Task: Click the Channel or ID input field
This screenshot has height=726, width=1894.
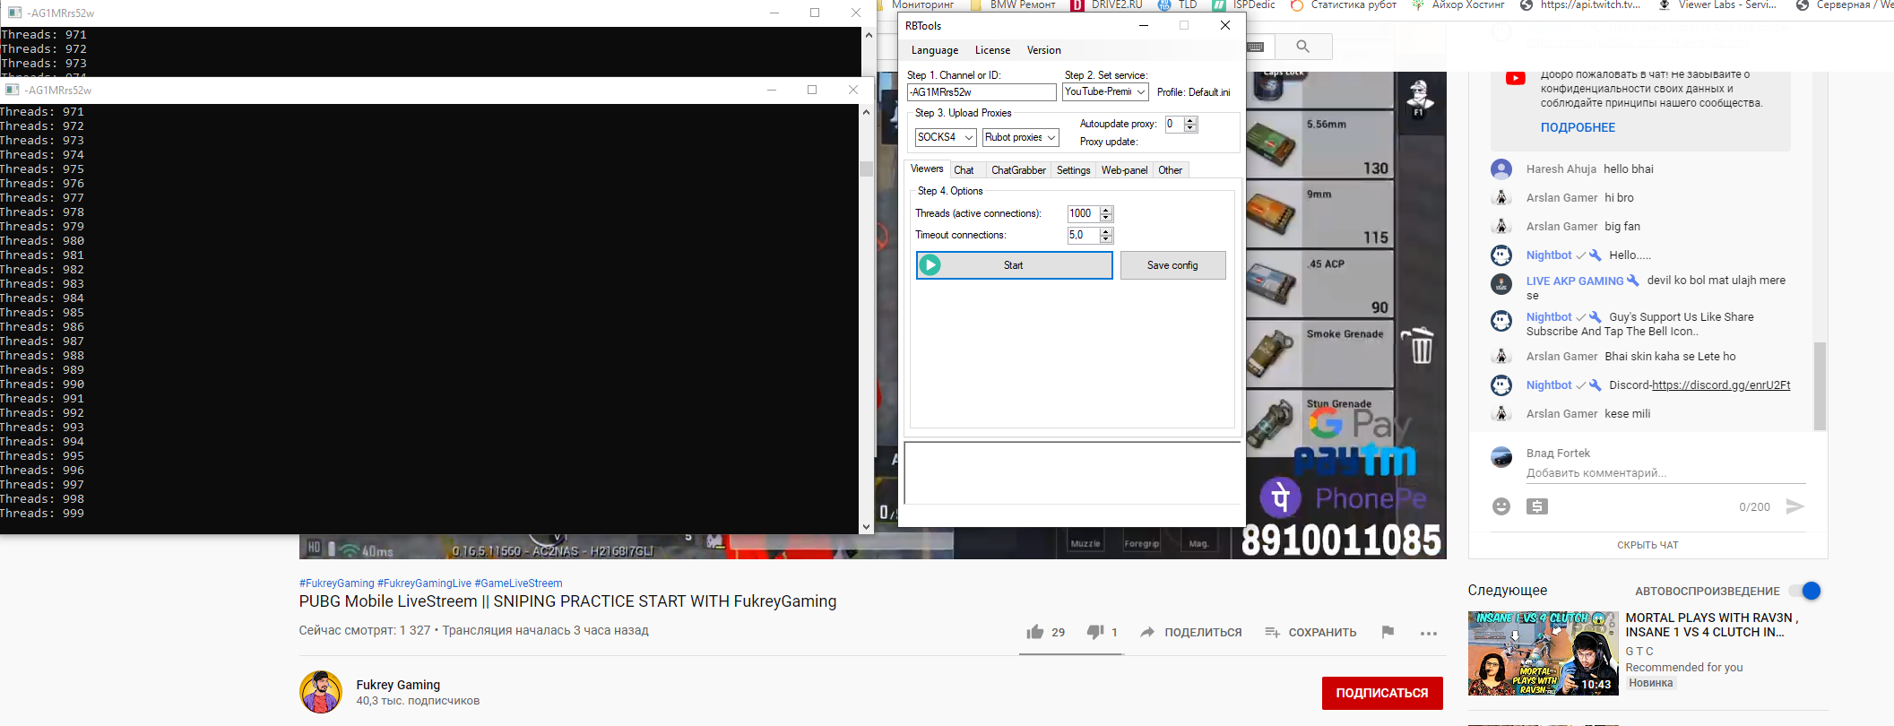Action: [x=982, y=92]
